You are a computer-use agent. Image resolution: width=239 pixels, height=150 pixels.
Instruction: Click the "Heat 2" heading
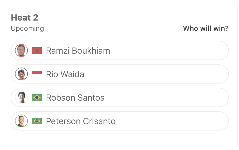point(25,18)
